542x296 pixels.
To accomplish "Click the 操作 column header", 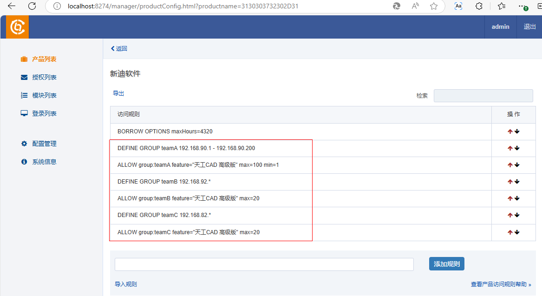I will click(513, 114).
